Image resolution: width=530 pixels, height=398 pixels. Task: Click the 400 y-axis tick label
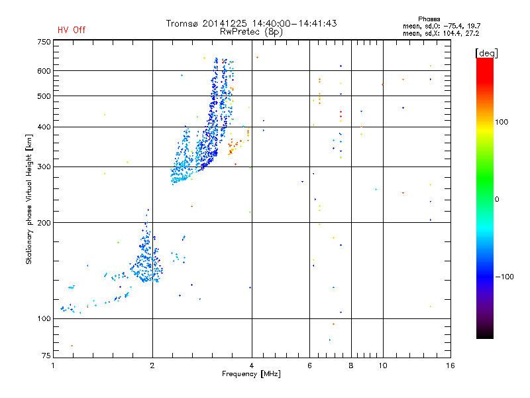click(44, 127)
